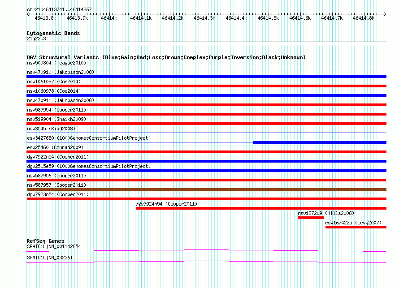
Task: Click the Cytogenetic Bands track title
Action: 53,33
